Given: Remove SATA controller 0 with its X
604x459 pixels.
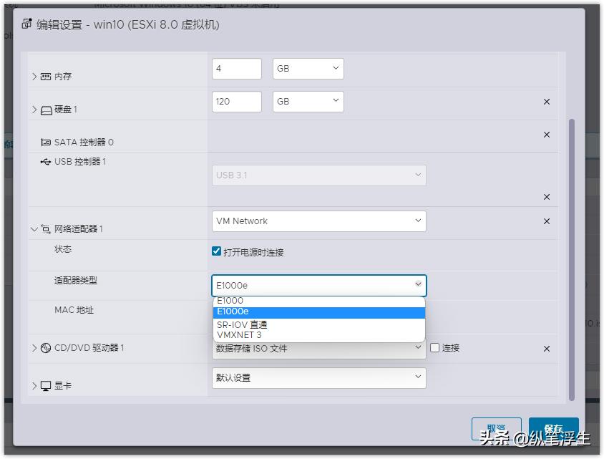Looking at the screenshot, I should coord(546,135).
